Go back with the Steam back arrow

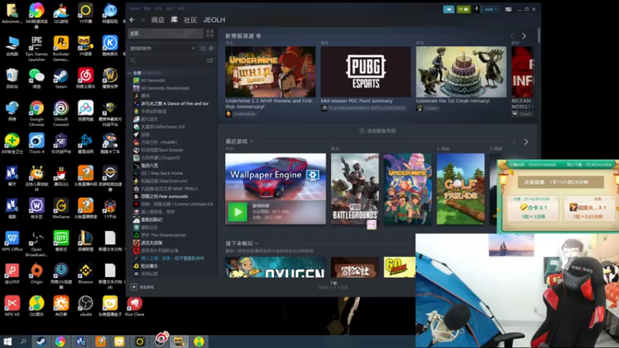(132, 20)
